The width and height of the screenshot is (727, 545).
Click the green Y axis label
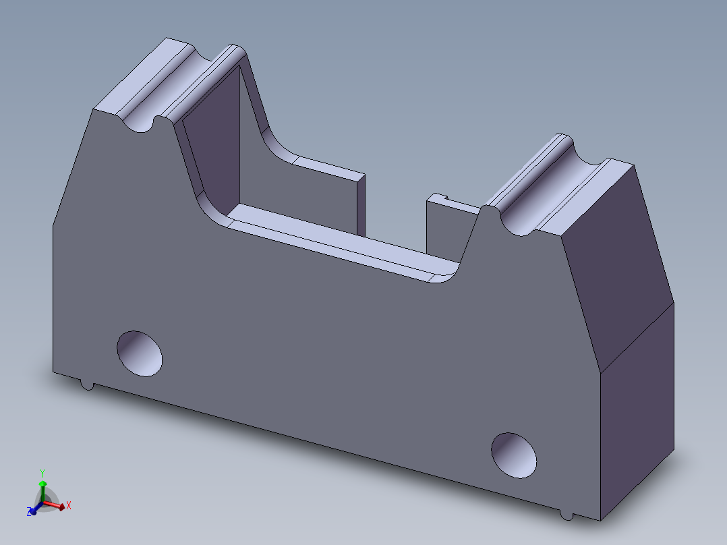(x=42, y=472)
